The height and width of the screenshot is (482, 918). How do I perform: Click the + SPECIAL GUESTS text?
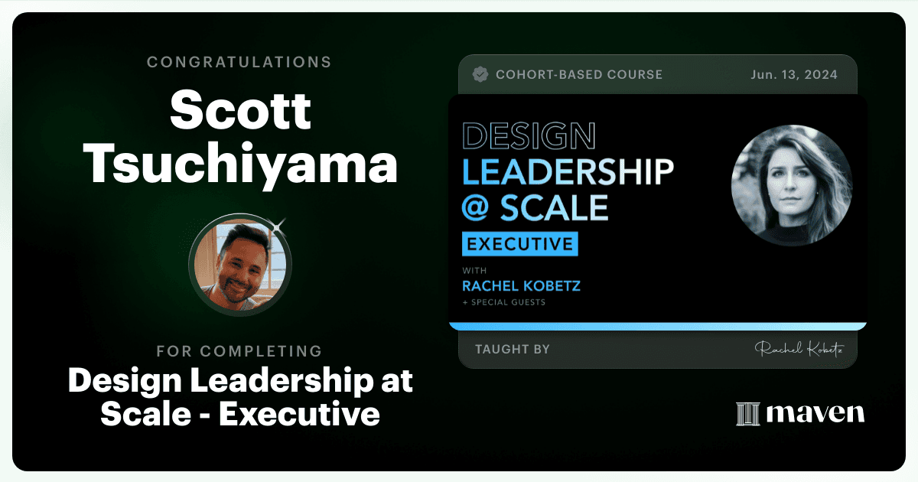[504, 302]
